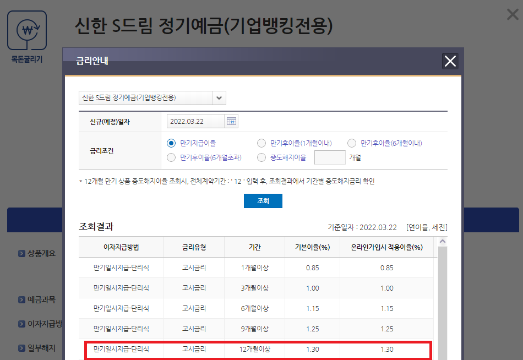
Task: Close the 금리안내 dialog with X
Action: coord(450,61)
